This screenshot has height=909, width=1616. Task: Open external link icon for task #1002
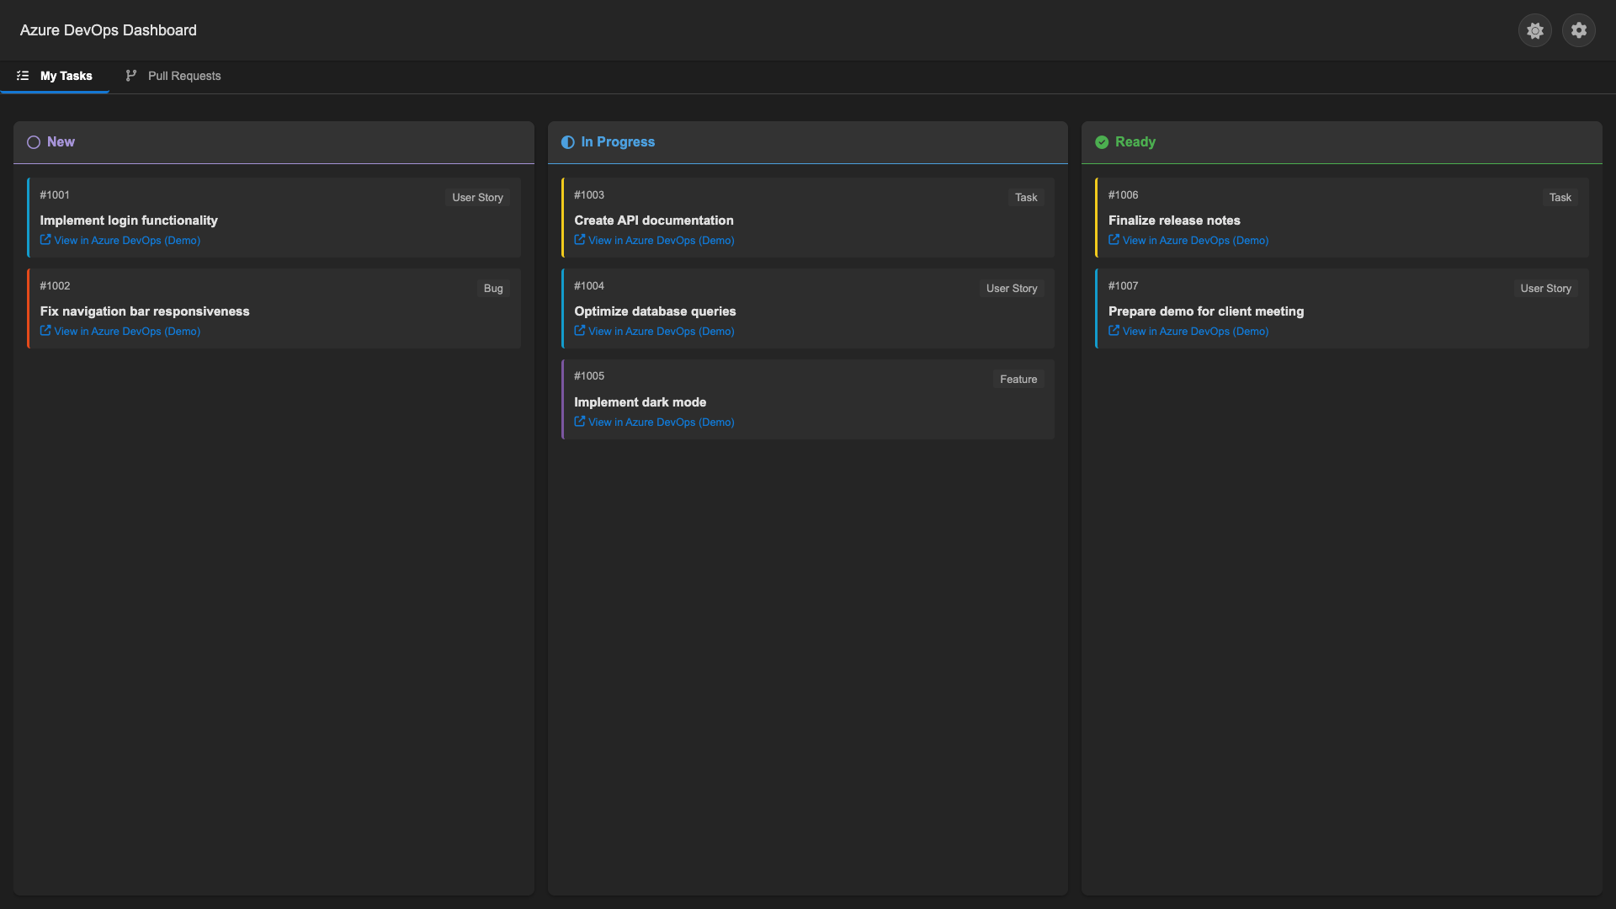click(x=45, y=331)
